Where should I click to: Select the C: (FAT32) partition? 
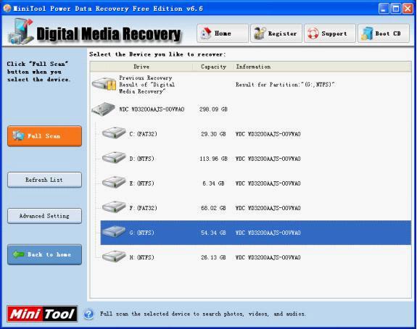pos(256,134)
